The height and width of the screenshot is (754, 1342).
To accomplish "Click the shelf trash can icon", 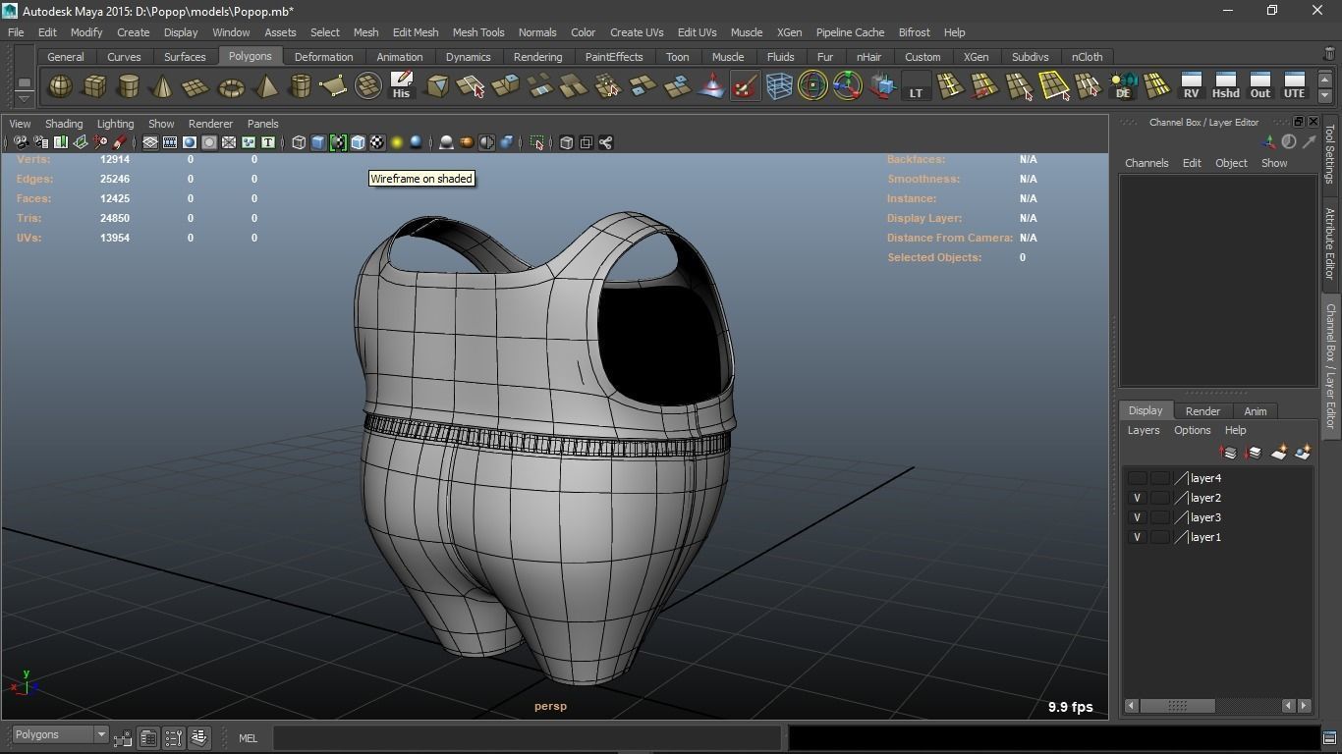I will coord(1329,56).
